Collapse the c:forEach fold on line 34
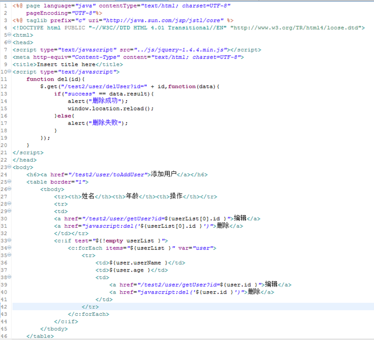Viewport: 374px width, 340px height. click(x=9, y=247)
